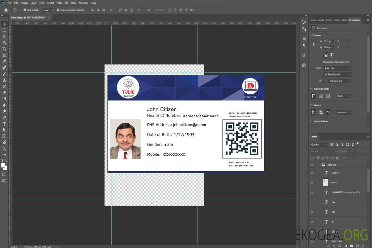Uncheck the Auto-Select checkbox

point(24,10)
